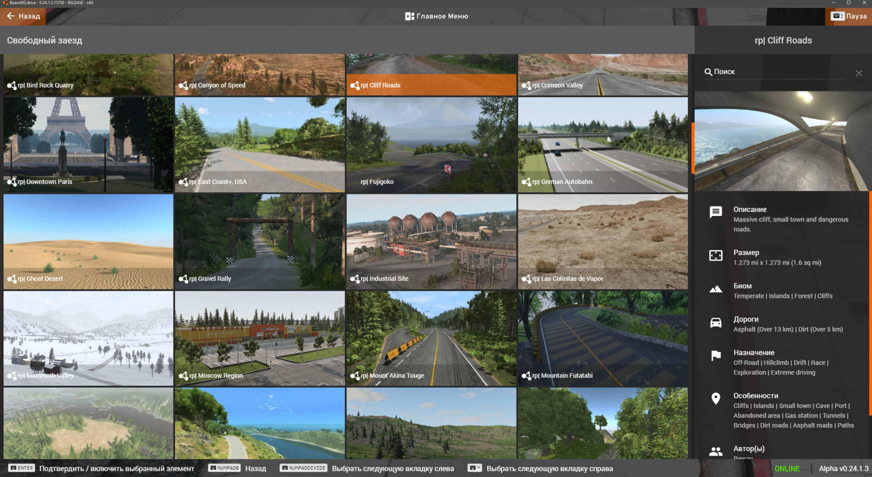Pick the rp| Ghost Desert map
Viewport: 872px width, 477px height.
88,242
